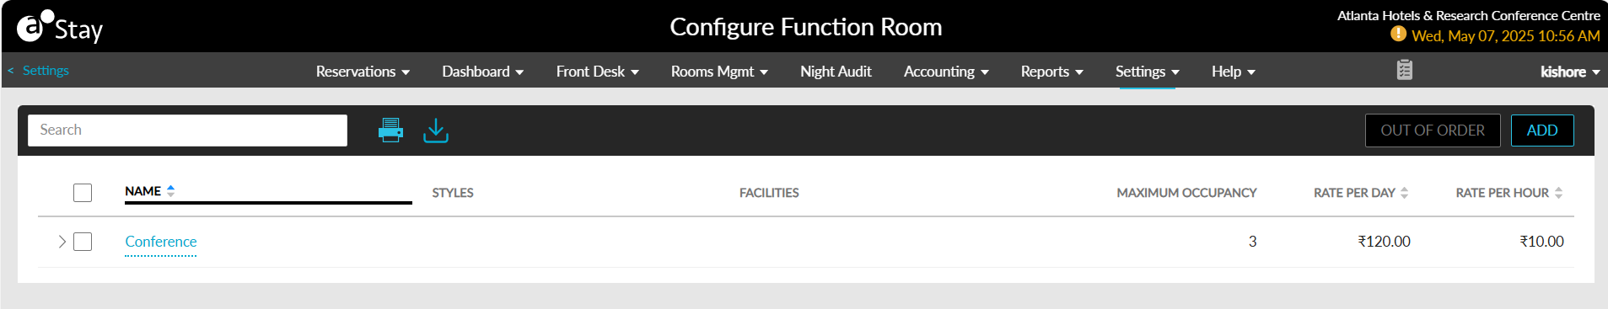
Task: Click the orange alert warning icon
Action: pos(1398,34)
